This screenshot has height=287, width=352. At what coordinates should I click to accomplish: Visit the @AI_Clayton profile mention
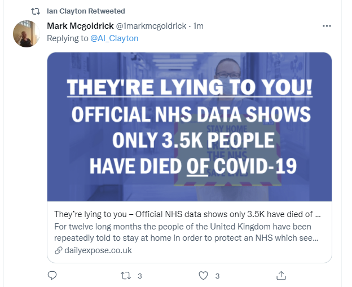pos(114,38)
